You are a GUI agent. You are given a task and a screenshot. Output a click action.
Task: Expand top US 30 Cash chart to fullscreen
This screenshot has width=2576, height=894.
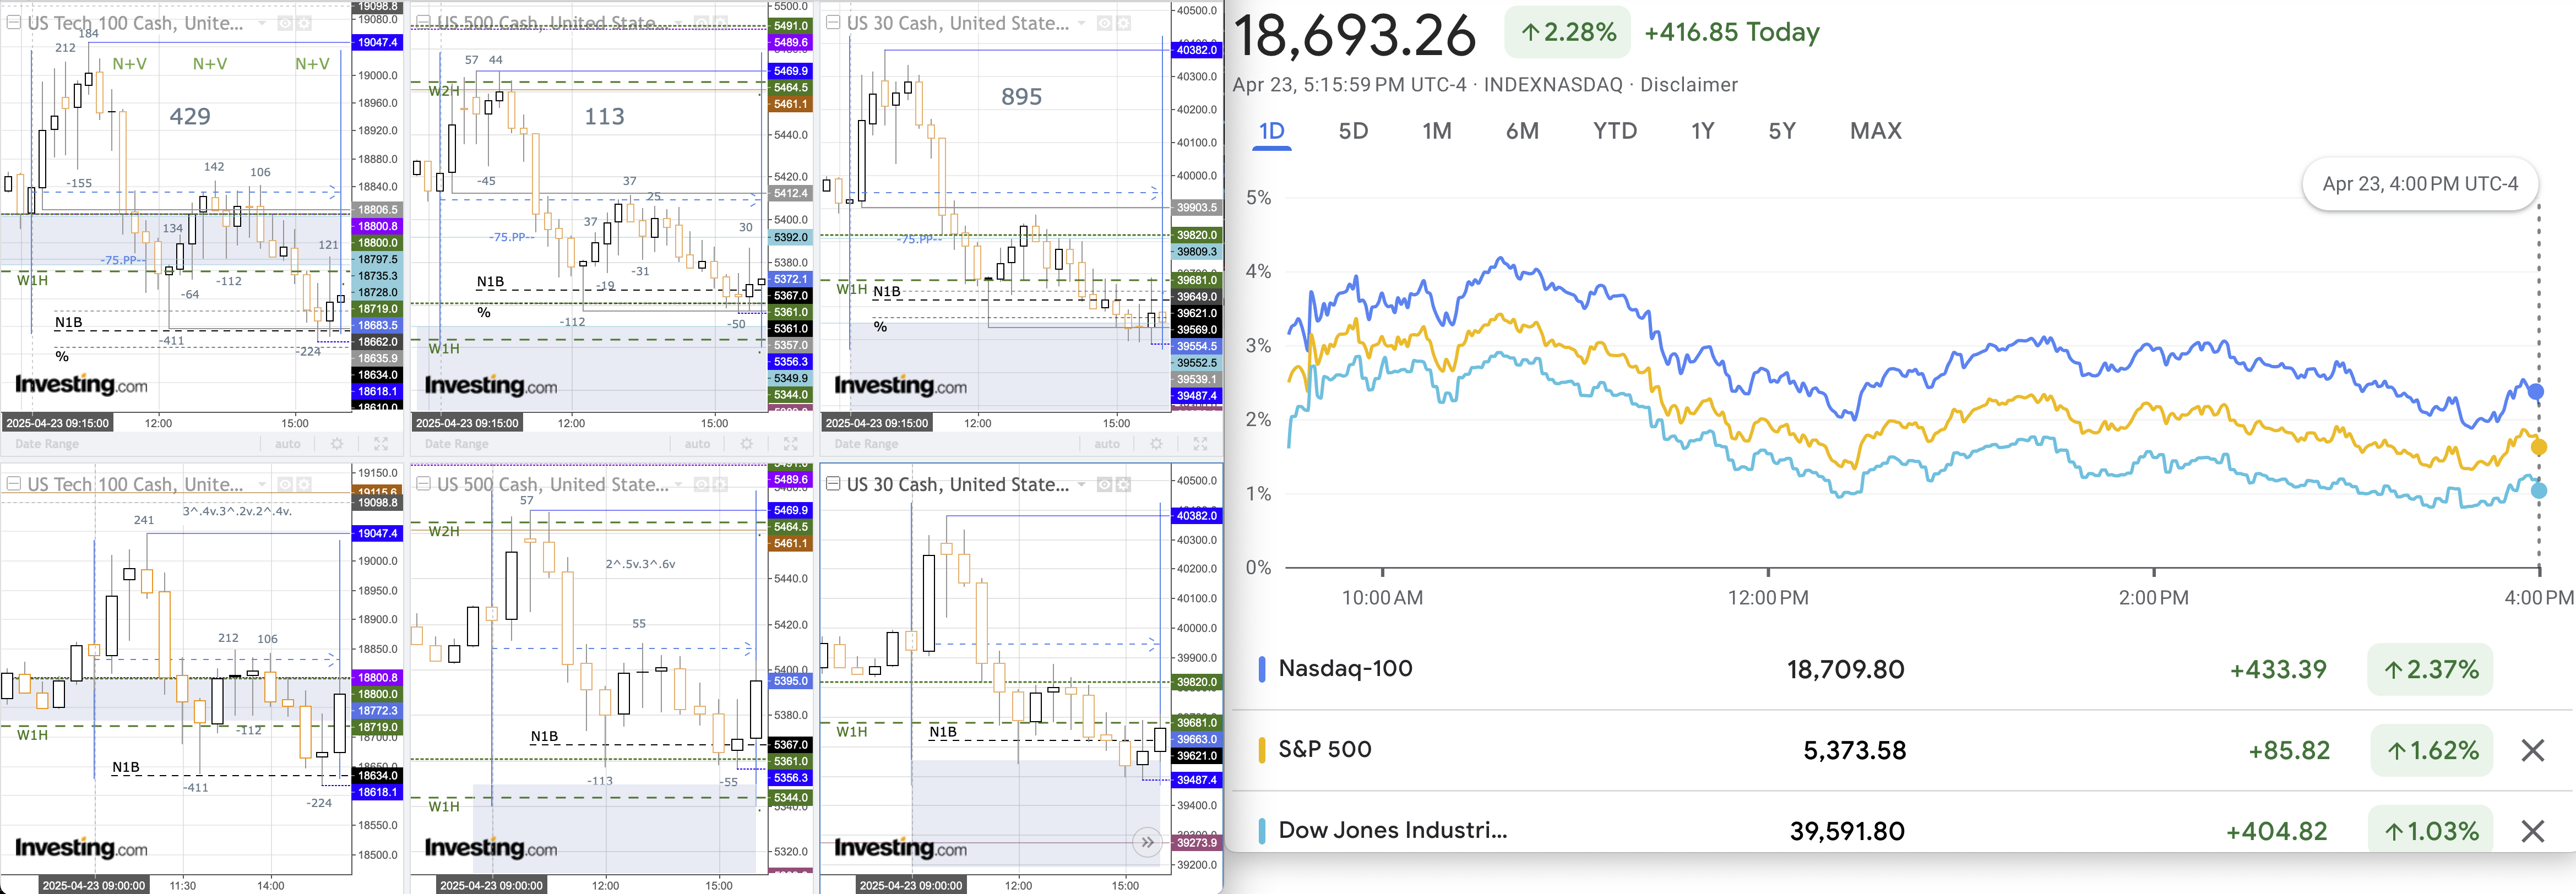coord(1200,444)
